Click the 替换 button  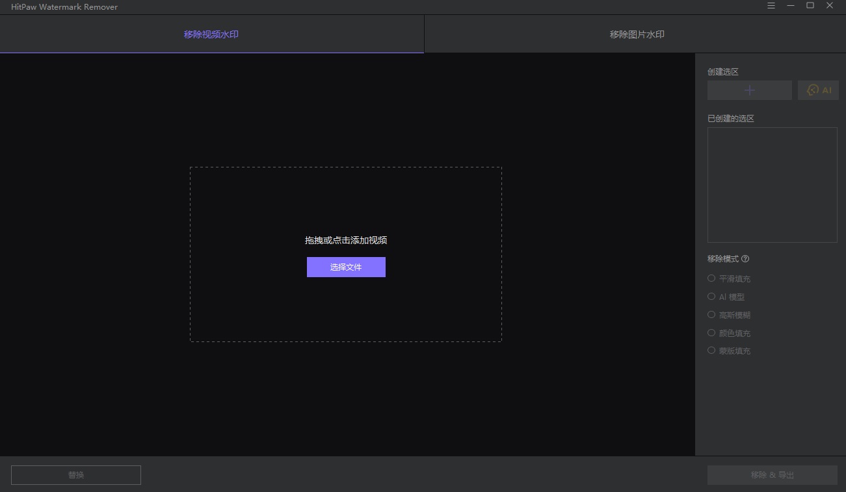tap(76, 474)
